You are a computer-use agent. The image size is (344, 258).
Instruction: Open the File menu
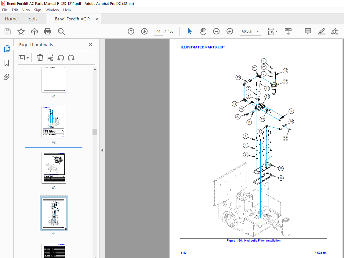5,10
